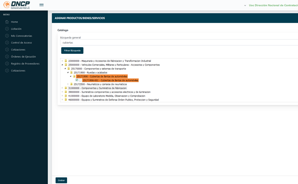Expand the 46000000 Equipos y Suministros de Defensa arrow

coord(63,100)
